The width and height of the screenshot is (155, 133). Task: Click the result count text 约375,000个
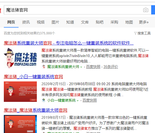coord(29,33)
